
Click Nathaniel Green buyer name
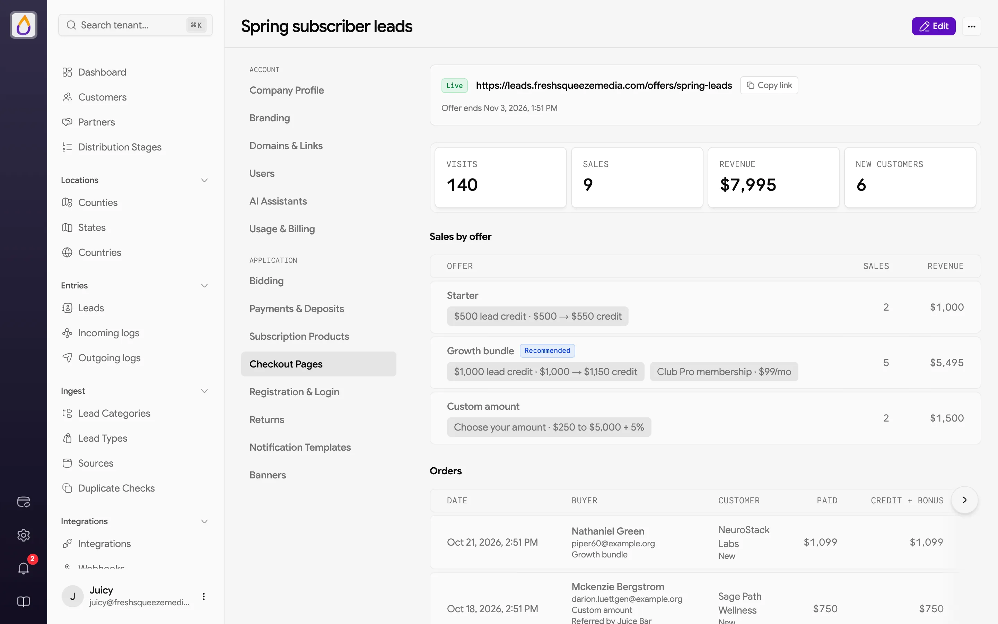click(x=608, y=531)
